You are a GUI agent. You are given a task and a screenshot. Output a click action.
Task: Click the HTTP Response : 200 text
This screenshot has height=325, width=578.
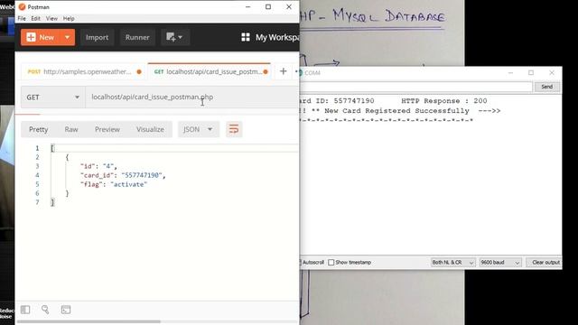pos(444,101)
